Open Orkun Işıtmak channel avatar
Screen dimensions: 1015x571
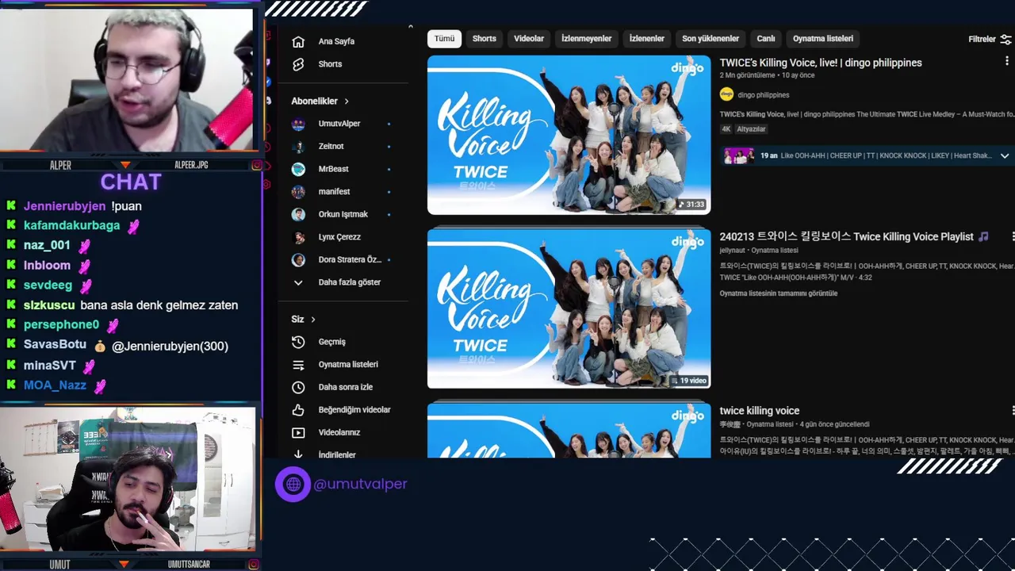click(298, 214)
